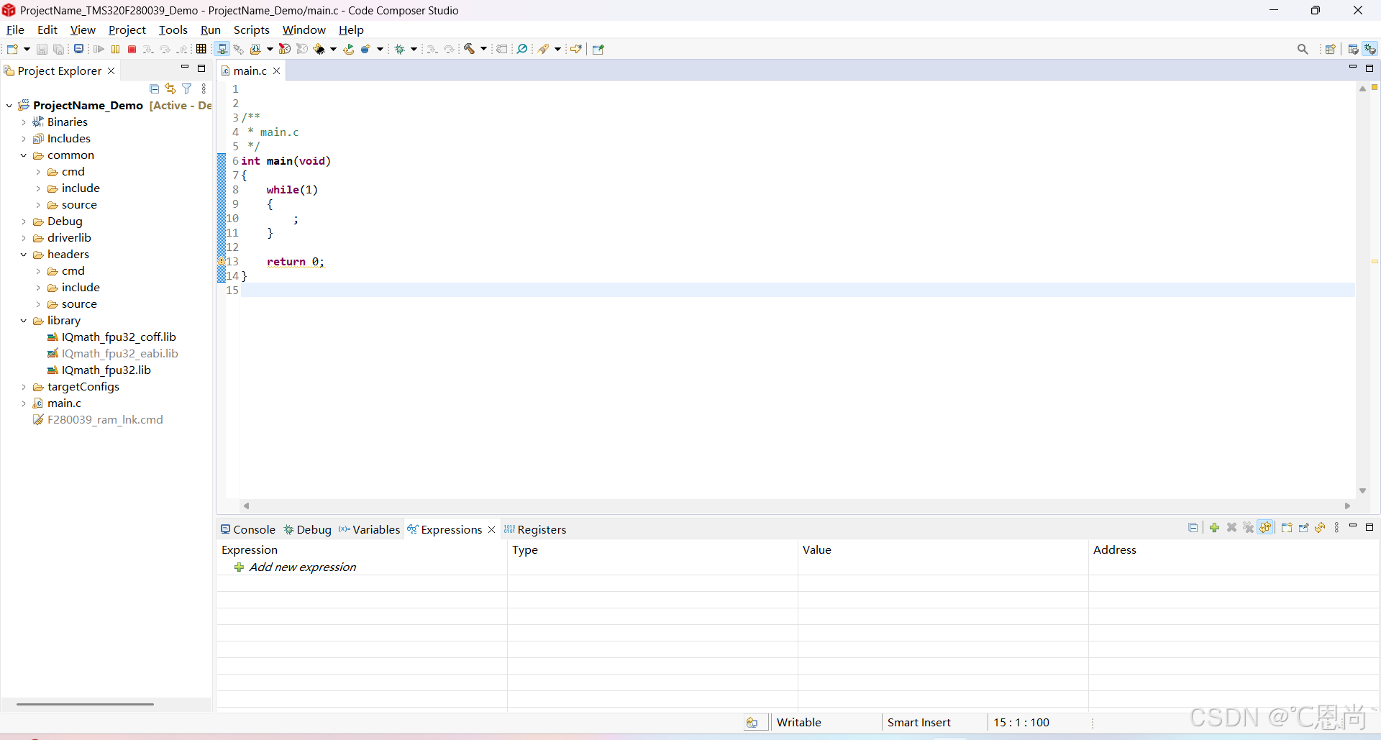Click the Open New View icon in Expressions toolbar

tap(1287, 528)
